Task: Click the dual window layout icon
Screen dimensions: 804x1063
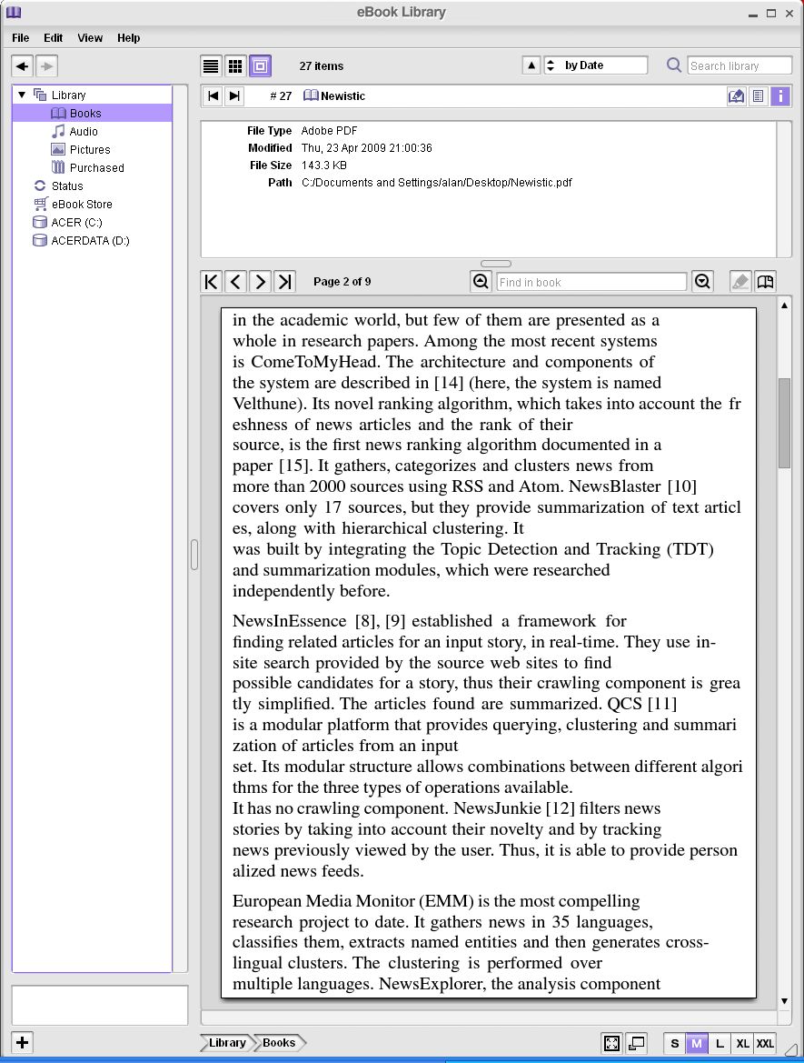Action: click(x=636, y=1043)
